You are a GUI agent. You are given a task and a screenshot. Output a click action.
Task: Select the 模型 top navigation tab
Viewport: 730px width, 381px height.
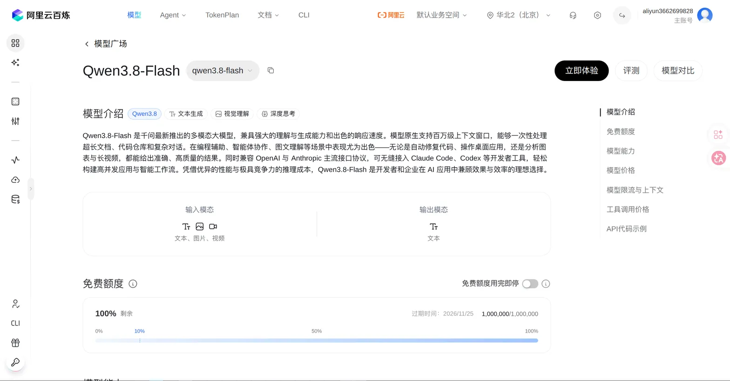tap(134, 15)
